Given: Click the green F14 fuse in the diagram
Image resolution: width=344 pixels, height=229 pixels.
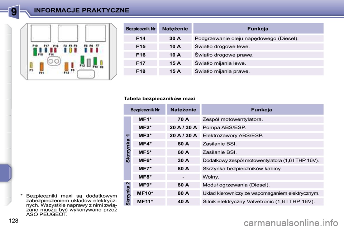Looking at the screenshot, I should pyautogui.click(x=95, y=61).
